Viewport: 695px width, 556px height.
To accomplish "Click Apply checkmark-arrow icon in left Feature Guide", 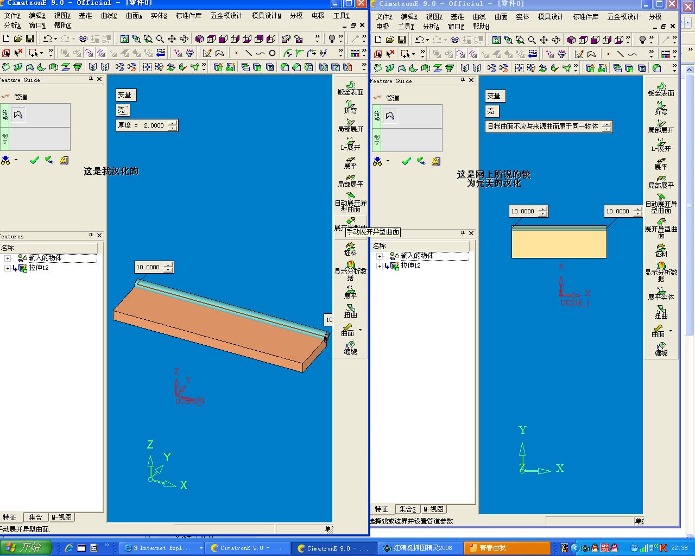I will click(x=49, y=160).
